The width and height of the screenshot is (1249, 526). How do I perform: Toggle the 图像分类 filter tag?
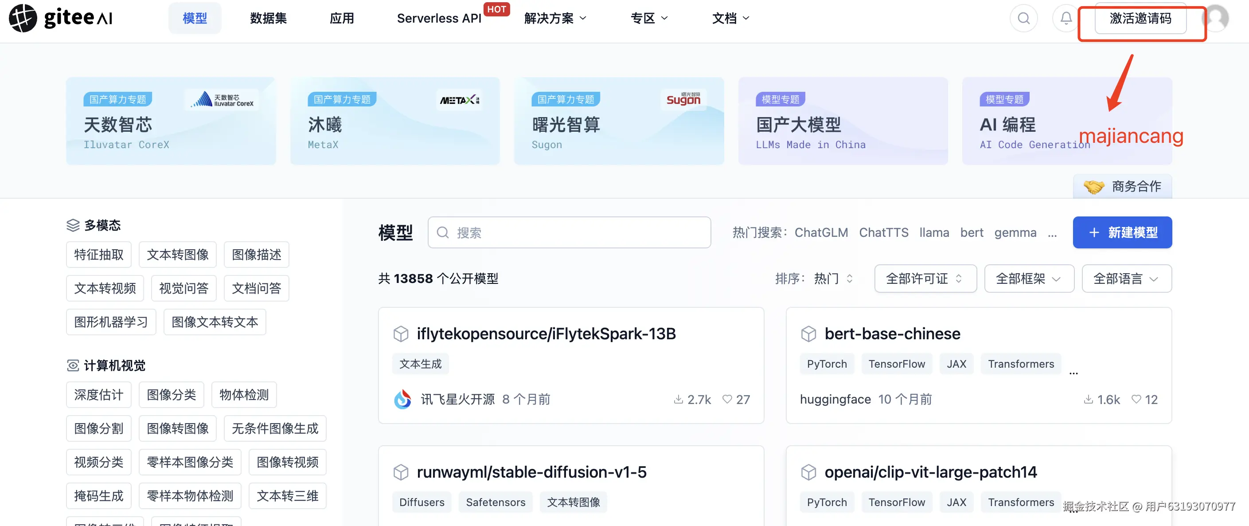[171, 395]
